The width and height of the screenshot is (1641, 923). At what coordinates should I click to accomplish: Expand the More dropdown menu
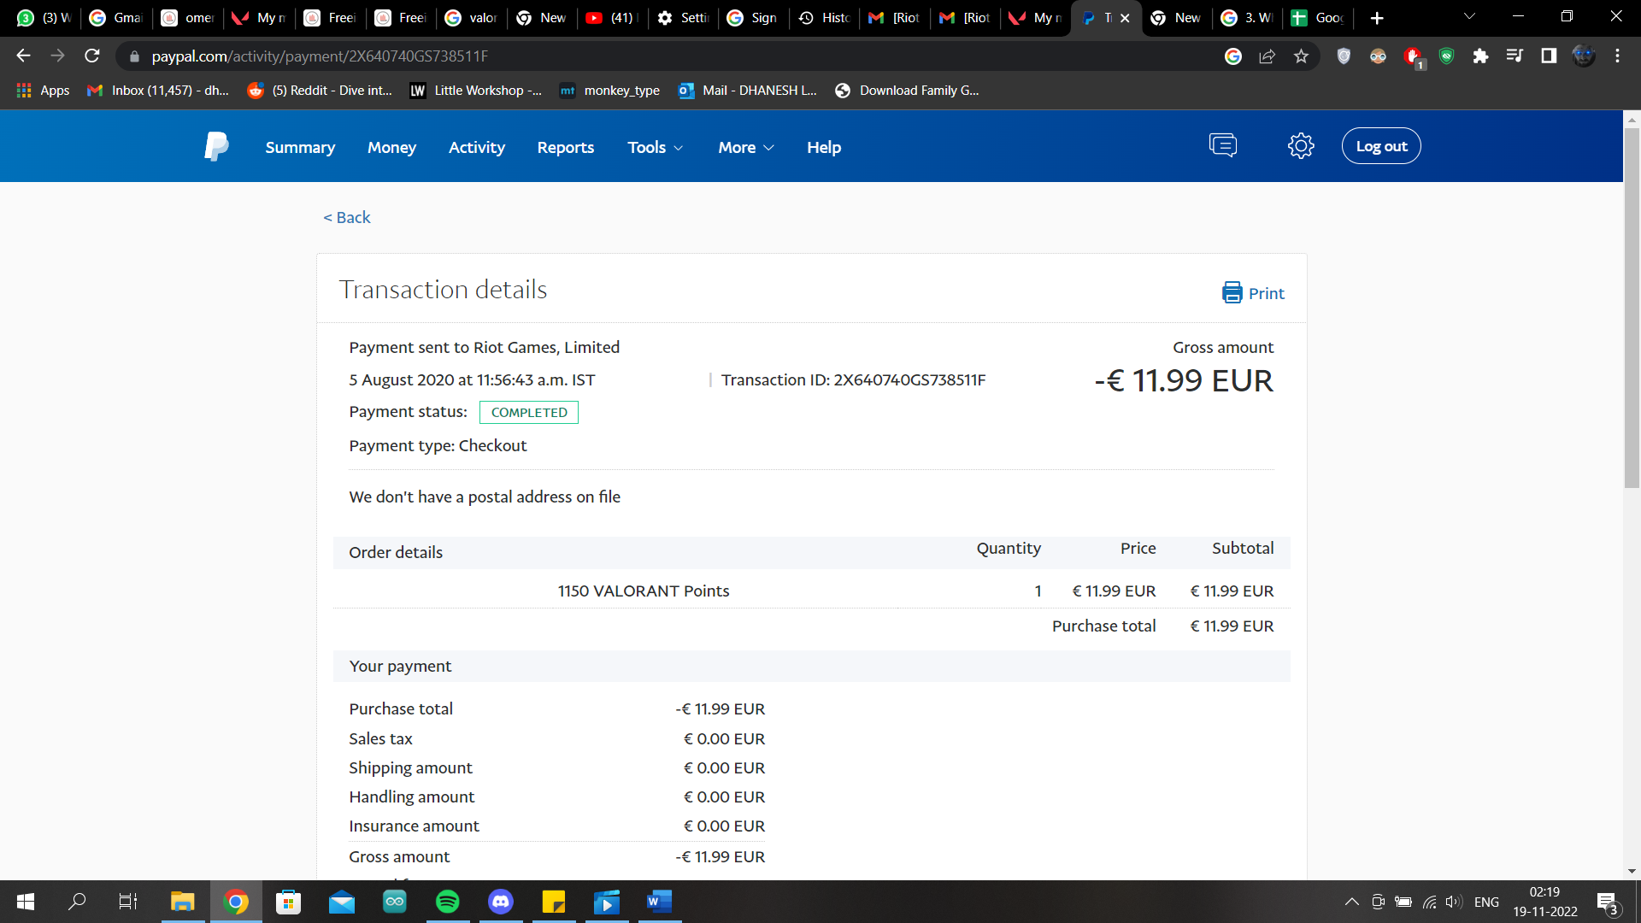[745, 147]
